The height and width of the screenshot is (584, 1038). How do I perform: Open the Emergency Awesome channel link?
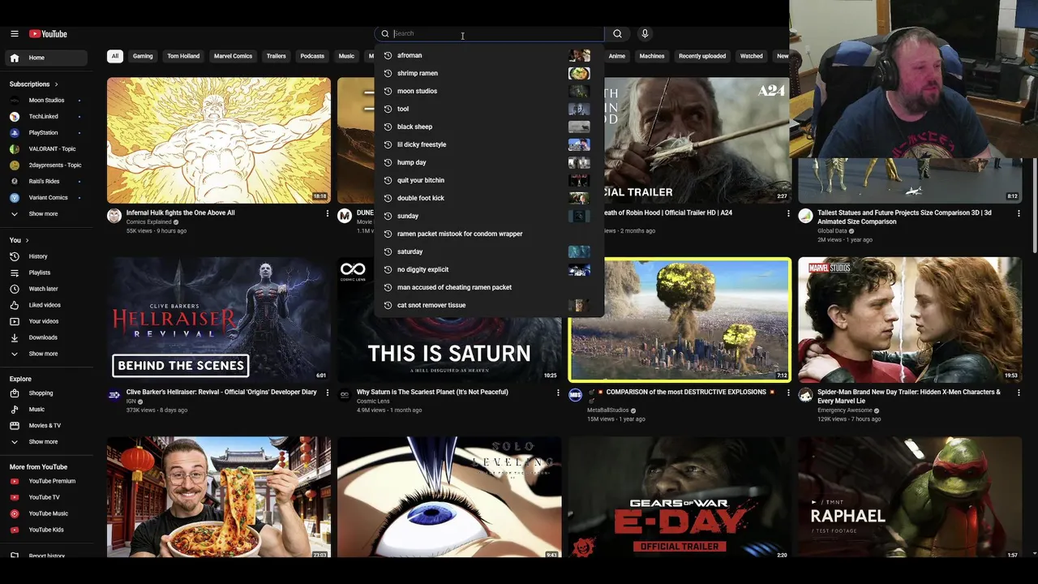point(845,410)
